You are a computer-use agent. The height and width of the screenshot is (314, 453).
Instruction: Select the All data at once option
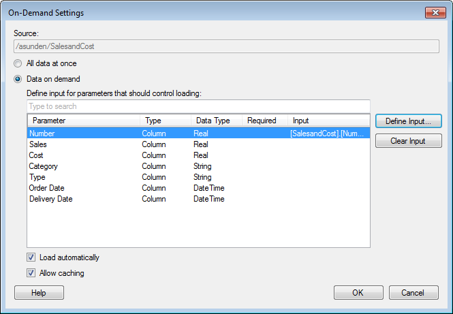pyautogui.click(x=18, y=63)
